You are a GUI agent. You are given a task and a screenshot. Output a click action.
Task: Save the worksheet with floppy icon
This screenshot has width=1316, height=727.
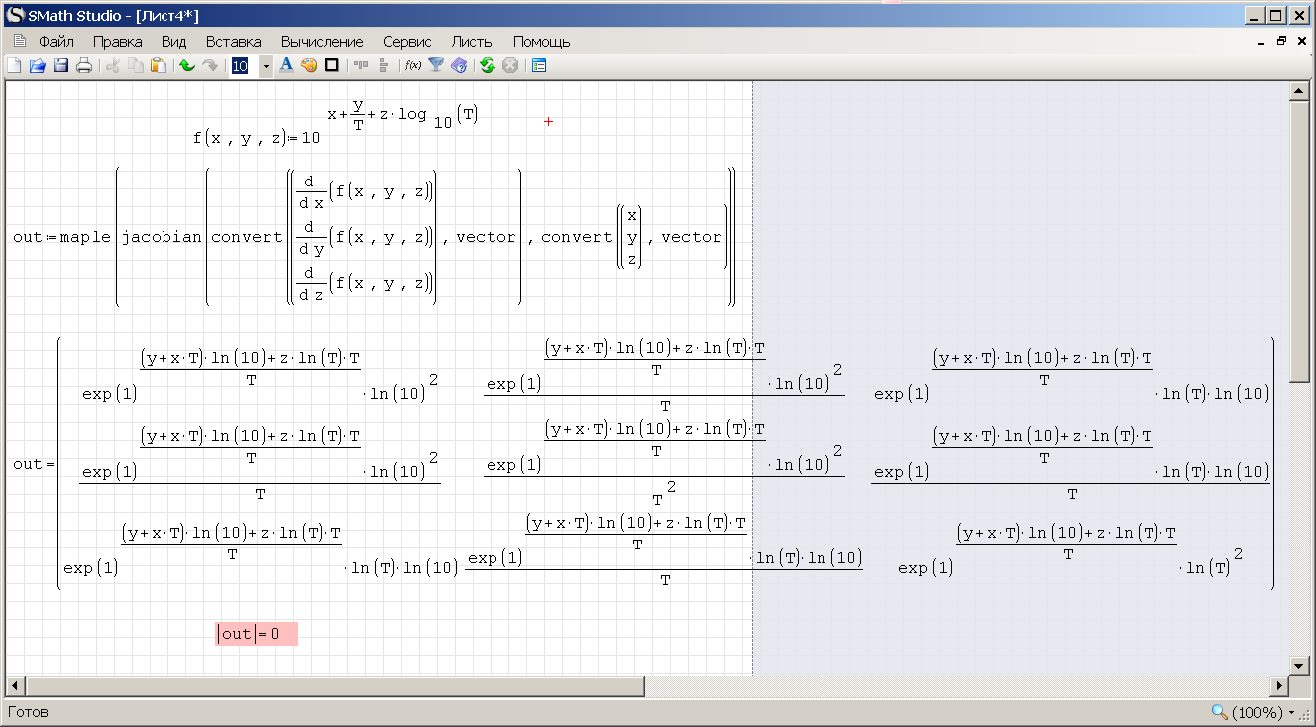click(x=60, y=66)
